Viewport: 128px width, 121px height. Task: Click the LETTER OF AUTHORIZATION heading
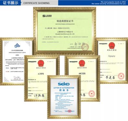(x=64, y=88)
